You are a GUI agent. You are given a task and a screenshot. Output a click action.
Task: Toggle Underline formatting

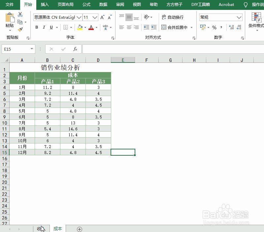point(51,27)
